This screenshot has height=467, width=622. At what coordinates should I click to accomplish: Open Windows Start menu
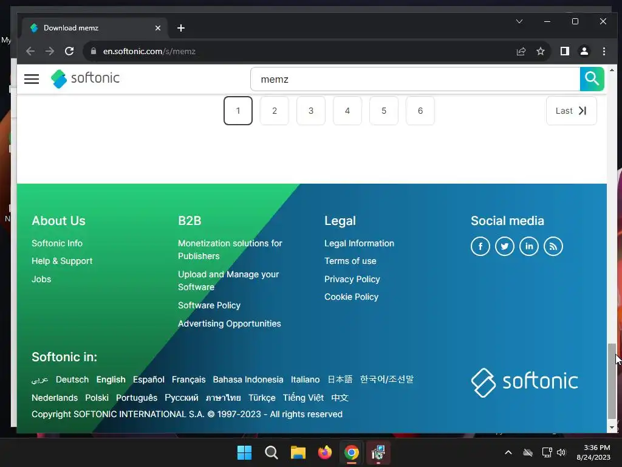[x=244, y=452]
